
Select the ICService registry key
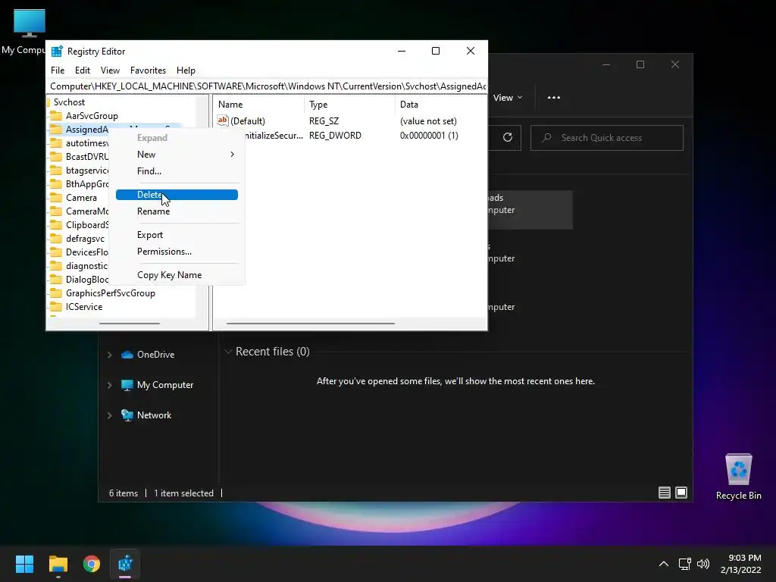84,307
